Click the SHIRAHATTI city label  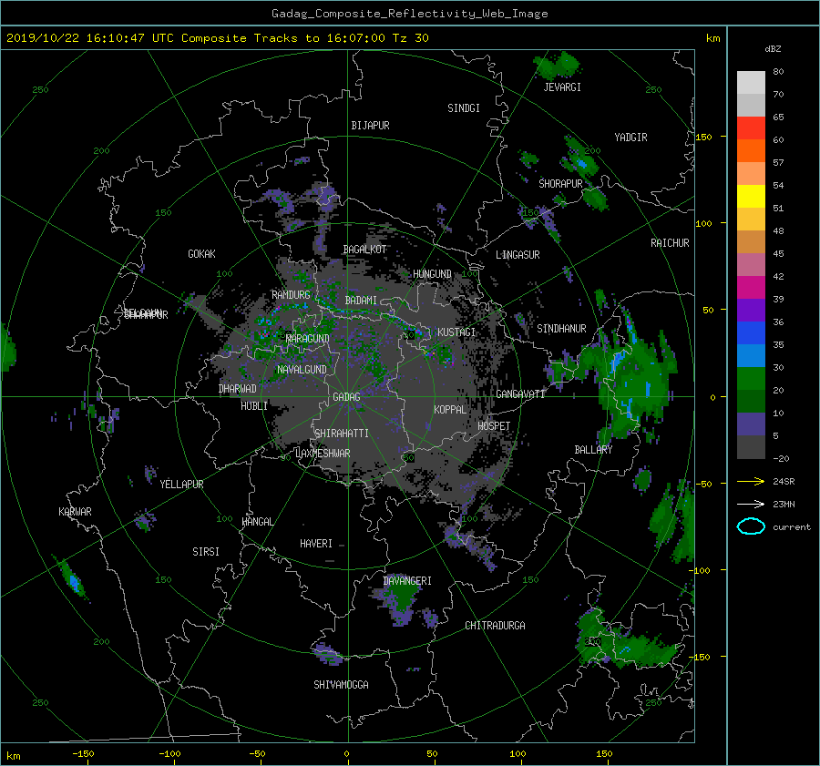(x=342, y=434)
